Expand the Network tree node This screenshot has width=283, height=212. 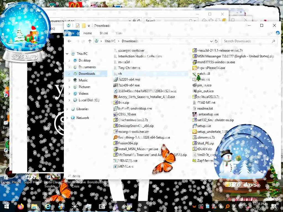point(67,118)
